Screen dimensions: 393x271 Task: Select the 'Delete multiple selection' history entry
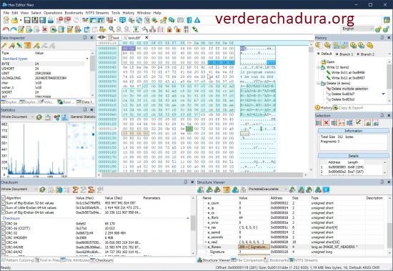coord(349,89)
